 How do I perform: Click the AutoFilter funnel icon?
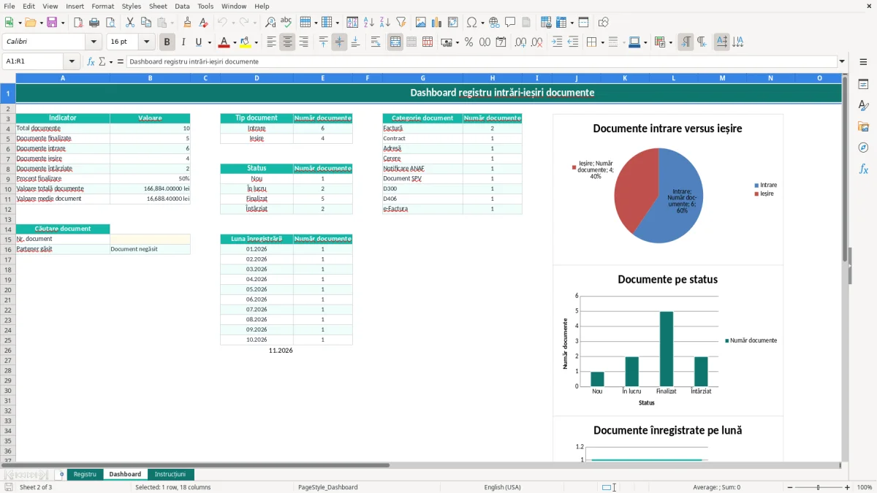pos(401,23)
